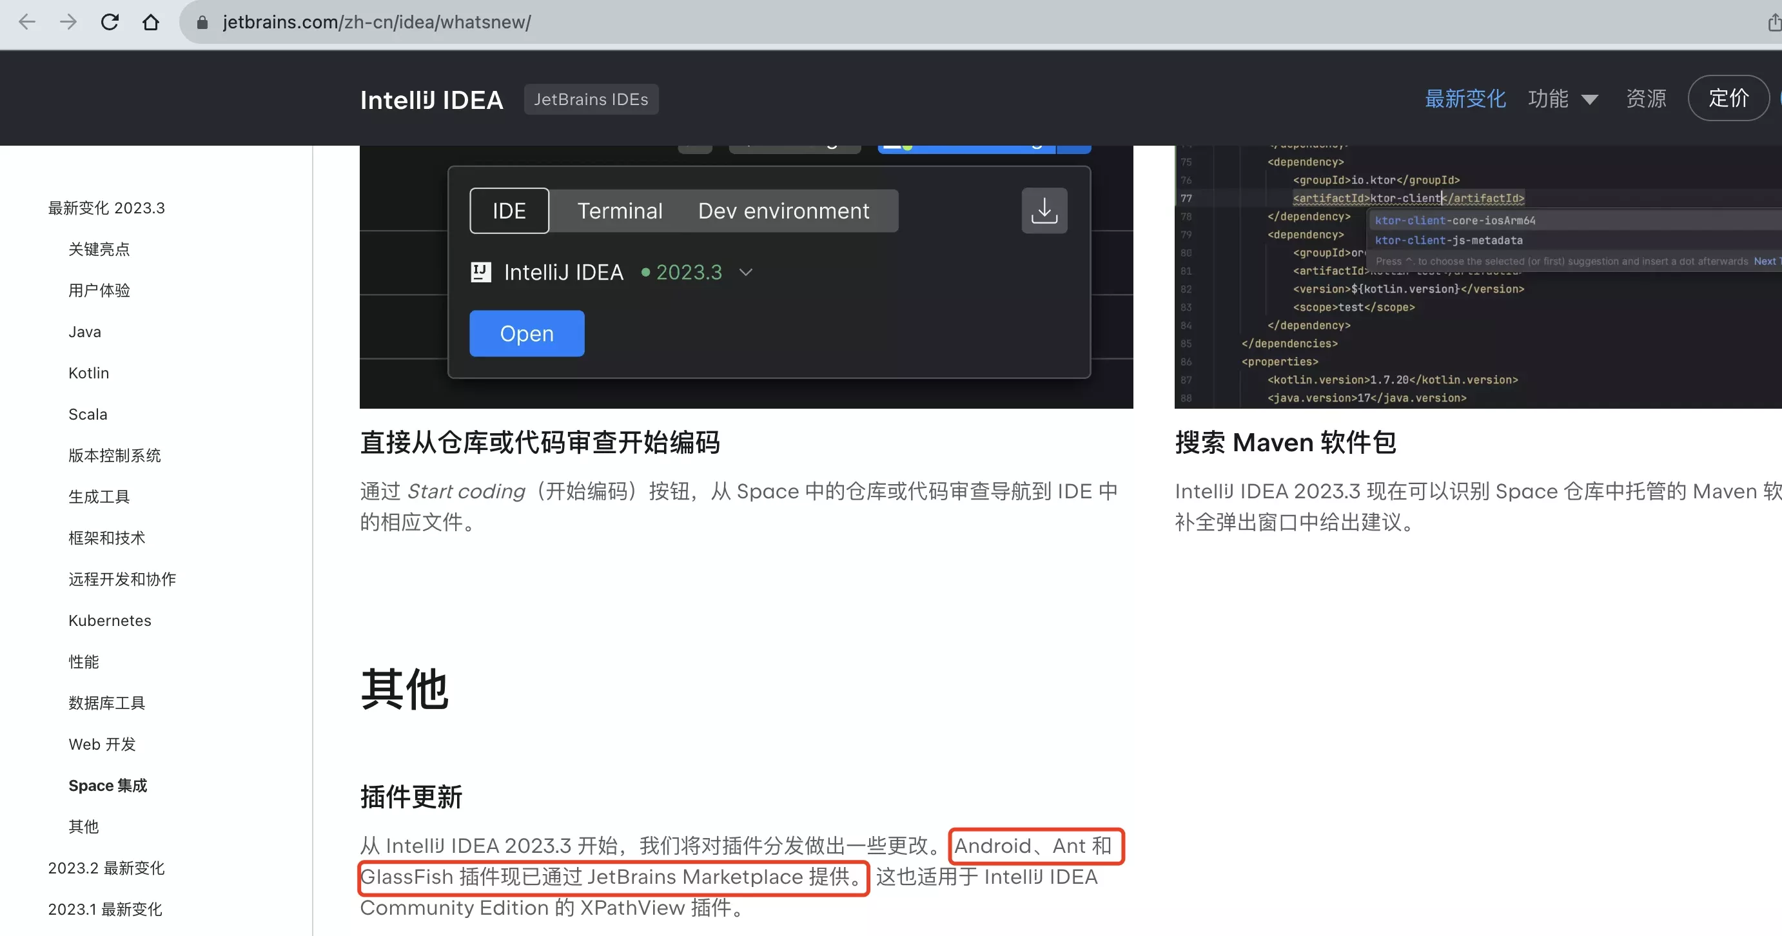Click the lock icon in the address bar
The height and width of the screenshot is (936, 1782).
[x=202, y=23]
